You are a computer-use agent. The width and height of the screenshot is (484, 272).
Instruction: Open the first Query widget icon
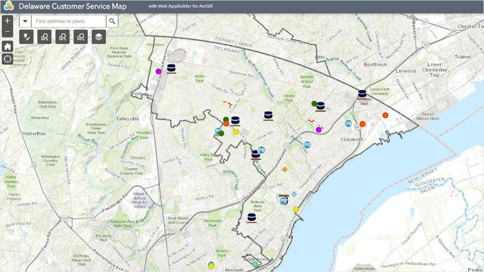tap(44, 37)
